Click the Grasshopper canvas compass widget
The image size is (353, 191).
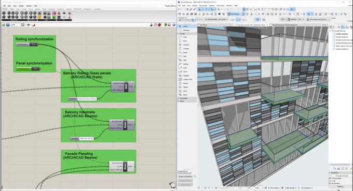173,185
